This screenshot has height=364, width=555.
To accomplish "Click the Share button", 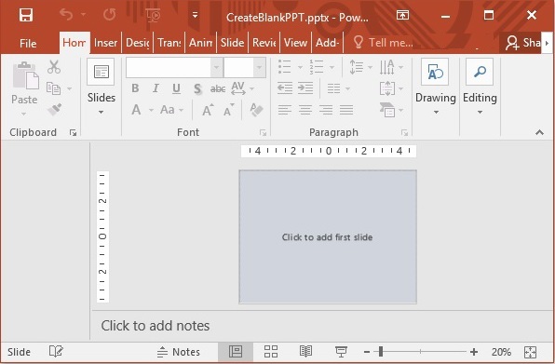I will click(522, 43).
